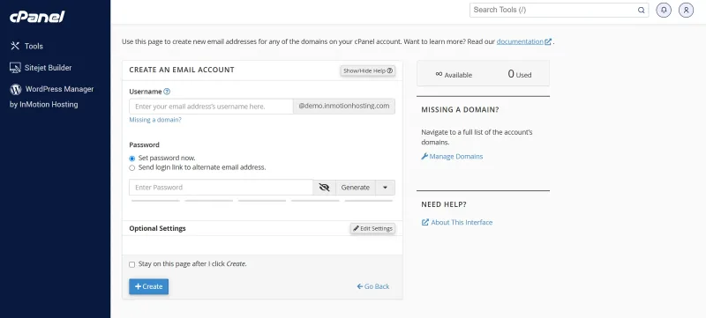The image size is (706, 318).
Task: Open About This Interface link
Action: (457, 222)
